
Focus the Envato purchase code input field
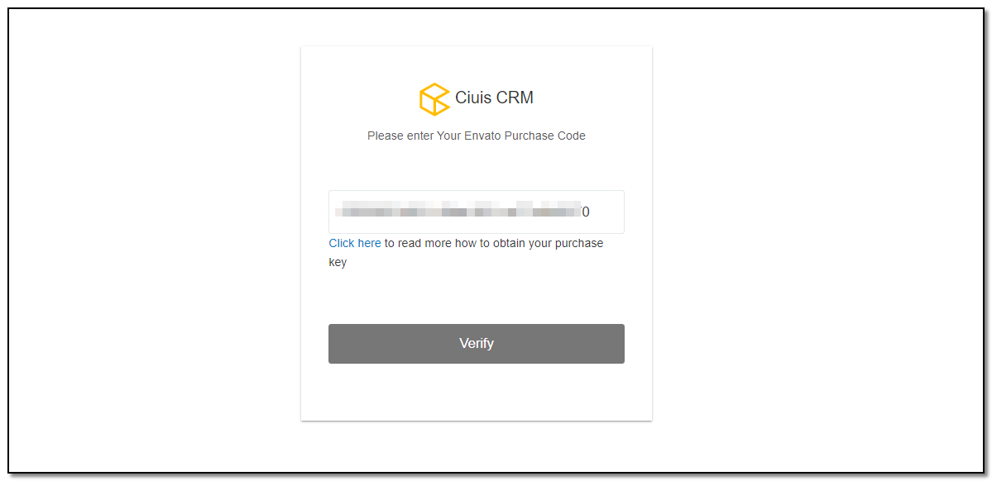(477, 212)
